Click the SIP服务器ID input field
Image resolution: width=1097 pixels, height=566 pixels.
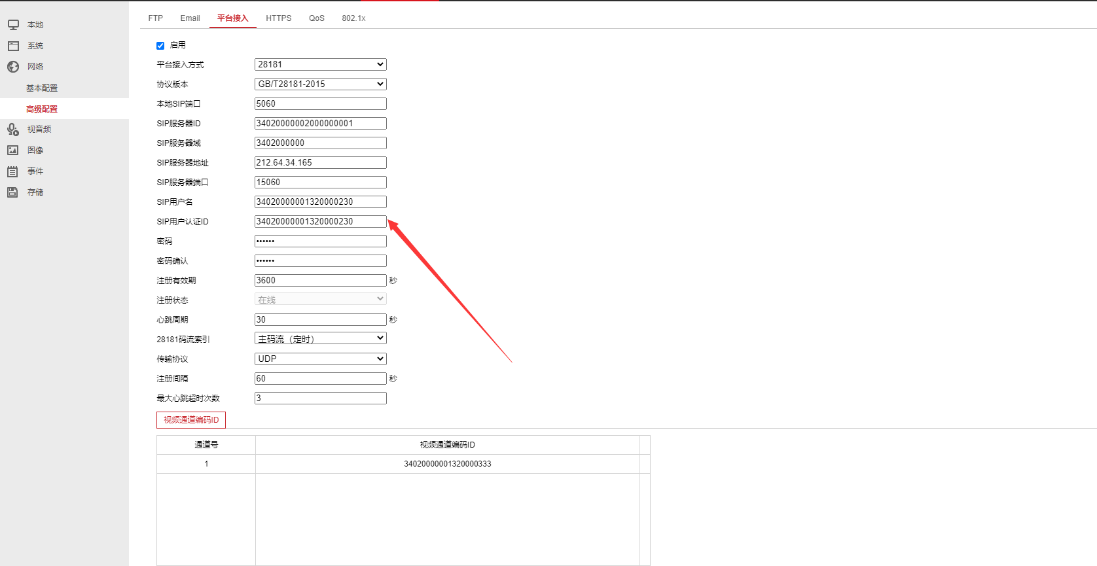[321, 123]
